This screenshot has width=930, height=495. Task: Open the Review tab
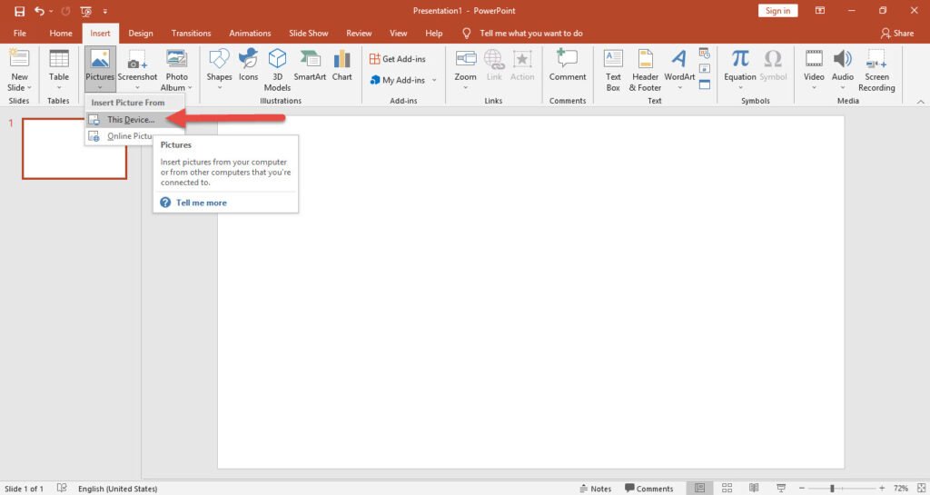(x=359, y=34)
